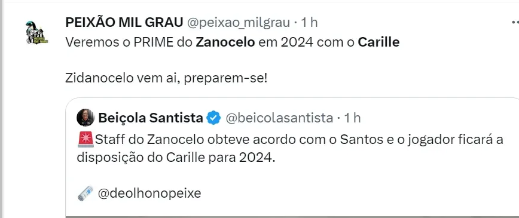The image size is (519, 218).
Task: Open the quoted tweet's 1 h timestamp
Action: (x=352, y=118)
